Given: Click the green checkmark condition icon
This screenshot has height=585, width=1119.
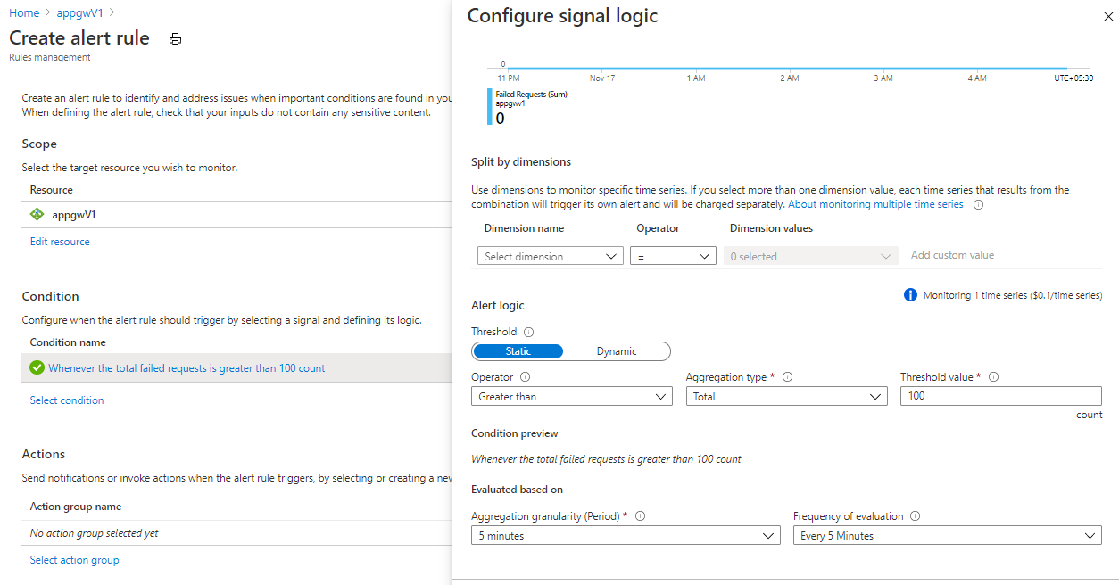Looking at the screenshot, I should pyautogui.click(x=37, y=367).
